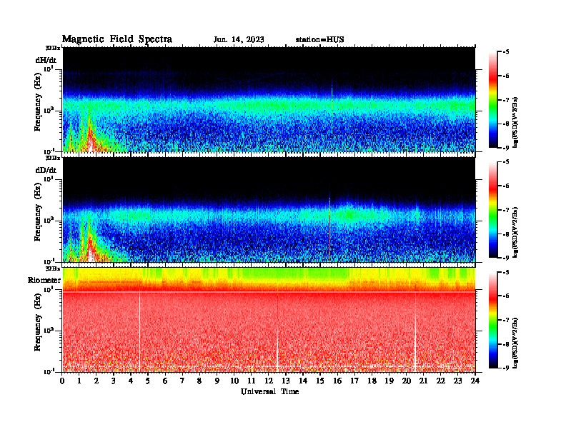Click hour tick label "14" on time axis
566x437 pixels.
tap(303, 381)
